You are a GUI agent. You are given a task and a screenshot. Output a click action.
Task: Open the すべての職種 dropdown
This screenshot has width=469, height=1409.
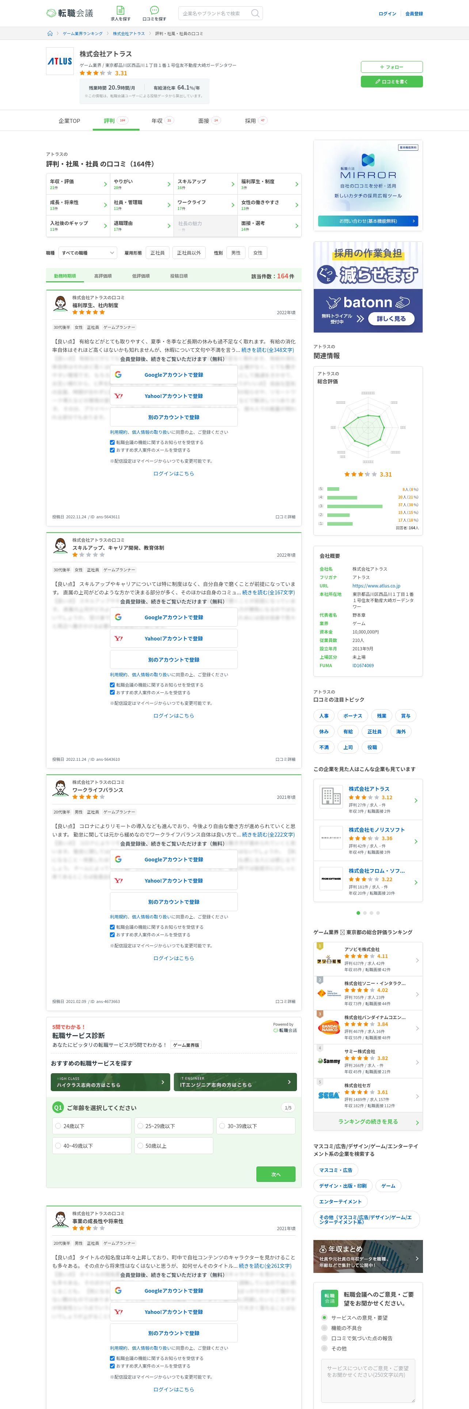(87, 253)
